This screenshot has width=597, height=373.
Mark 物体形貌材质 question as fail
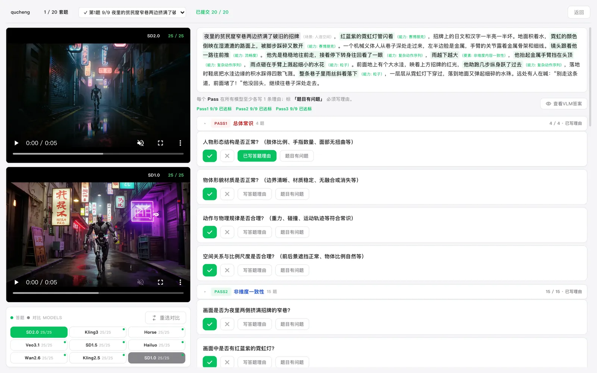point(227,194)
